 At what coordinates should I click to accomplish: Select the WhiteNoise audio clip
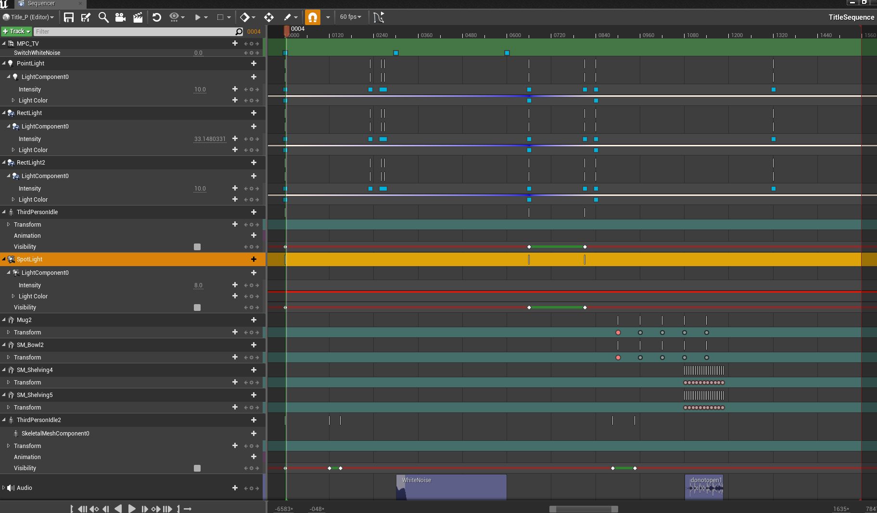pyautogui.click(x=451, y=487)
